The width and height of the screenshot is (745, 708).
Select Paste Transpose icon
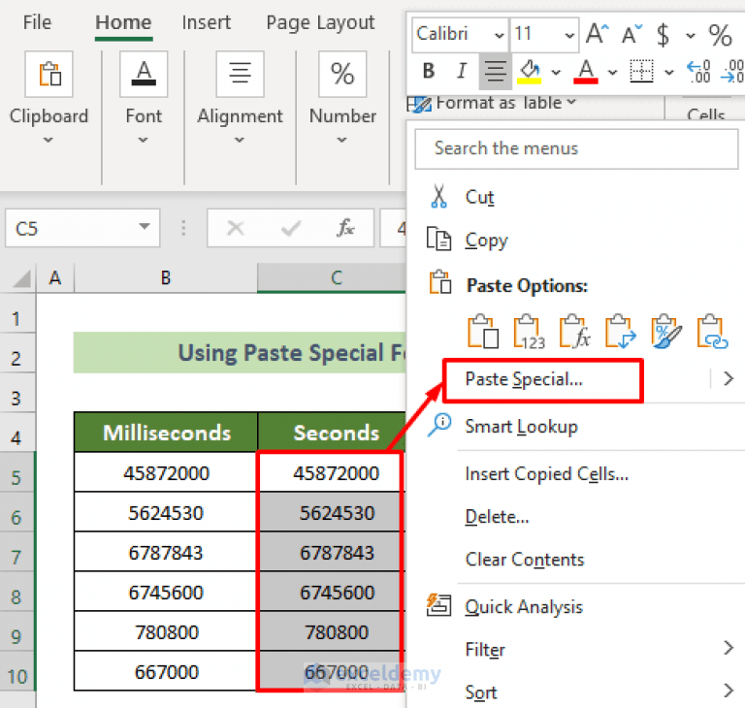620,332
